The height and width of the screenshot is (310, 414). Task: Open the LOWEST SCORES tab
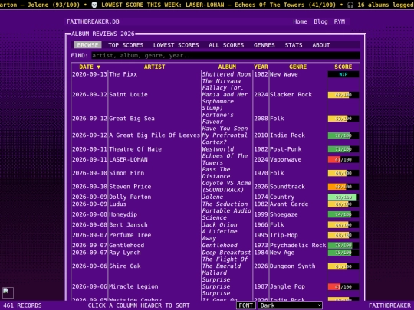(x=176, y=45)
